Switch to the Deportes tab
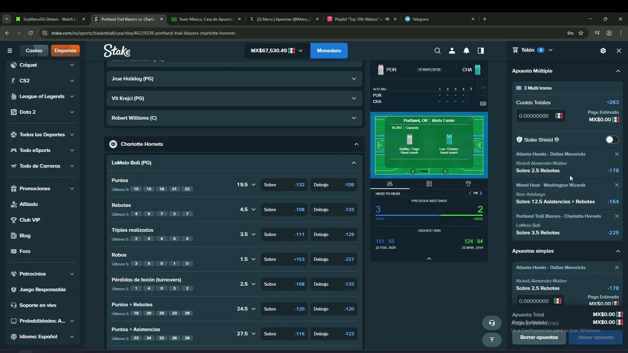The height and width of the screenshot is (353, 628). (x=65, y=50)
